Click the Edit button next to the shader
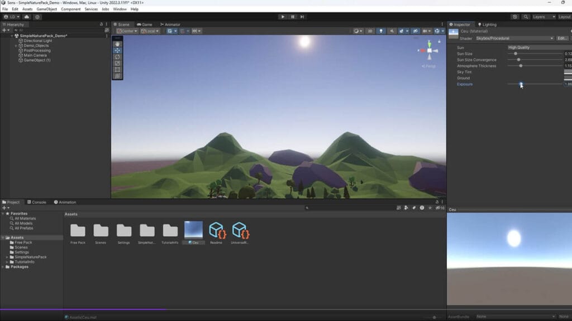This screenshot has width=572, height=321. point(562,38)
